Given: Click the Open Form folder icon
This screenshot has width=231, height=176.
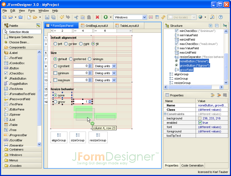Looking at the screenshot, I should pos(35,17).
